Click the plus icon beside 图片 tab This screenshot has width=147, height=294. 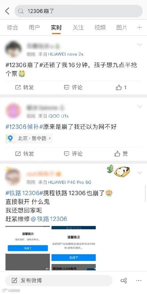coord(139,28)
